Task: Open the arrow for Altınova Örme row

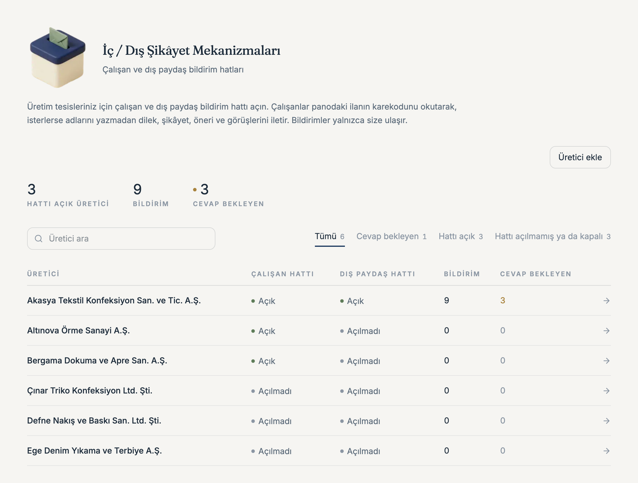Action: click(606, 331)
